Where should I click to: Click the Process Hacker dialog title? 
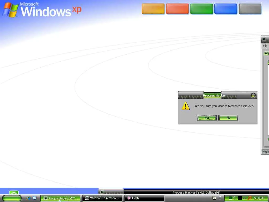click(214, 95)
